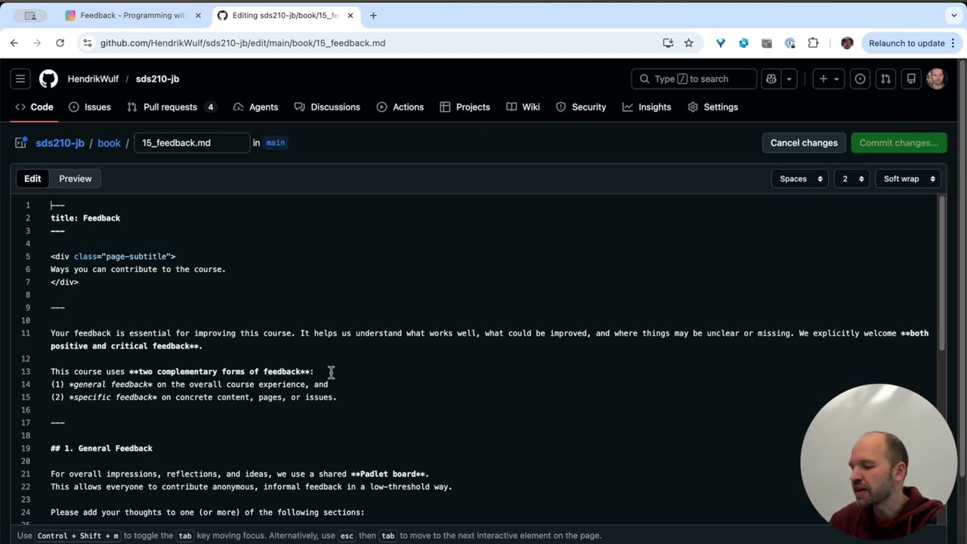Open the HendrikWulf owner link

[x=93, y=79]
